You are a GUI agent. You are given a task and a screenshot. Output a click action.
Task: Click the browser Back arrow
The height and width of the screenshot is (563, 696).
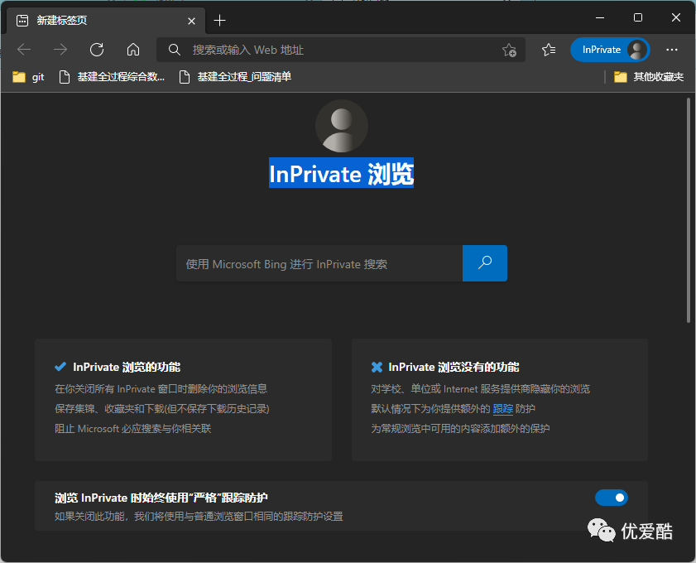24,50
